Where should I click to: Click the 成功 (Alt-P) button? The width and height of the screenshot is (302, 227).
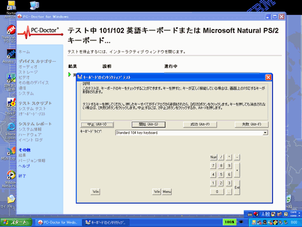tap(200, 124)
